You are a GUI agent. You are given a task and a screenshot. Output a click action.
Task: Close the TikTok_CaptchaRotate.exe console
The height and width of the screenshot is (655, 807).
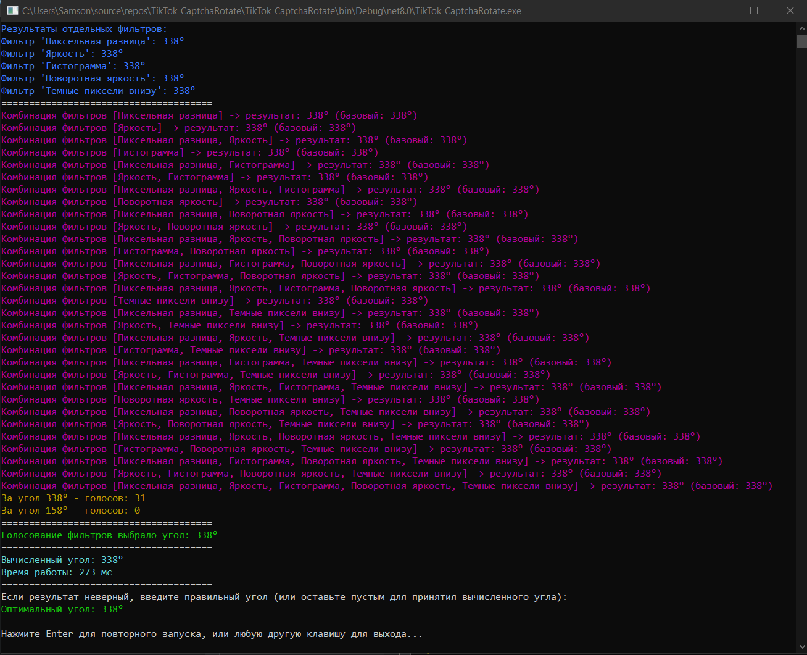coord(790,11)
